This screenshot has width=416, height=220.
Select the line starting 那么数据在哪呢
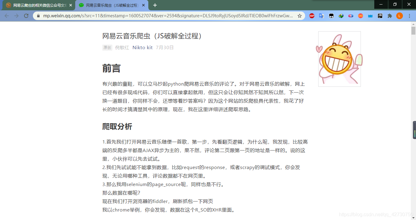click(x=121, y=193)
